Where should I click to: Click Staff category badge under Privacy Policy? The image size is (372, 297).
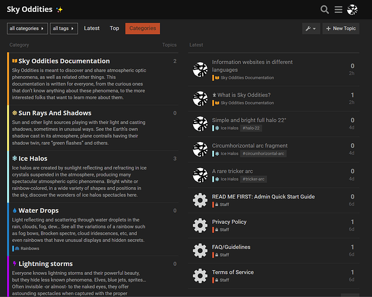tap(220, 230)
